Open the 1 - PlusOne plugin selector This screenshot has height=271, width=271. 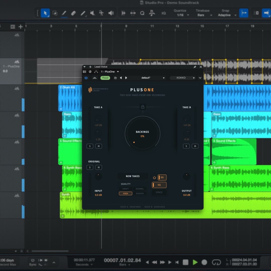(x=110, y=72)
